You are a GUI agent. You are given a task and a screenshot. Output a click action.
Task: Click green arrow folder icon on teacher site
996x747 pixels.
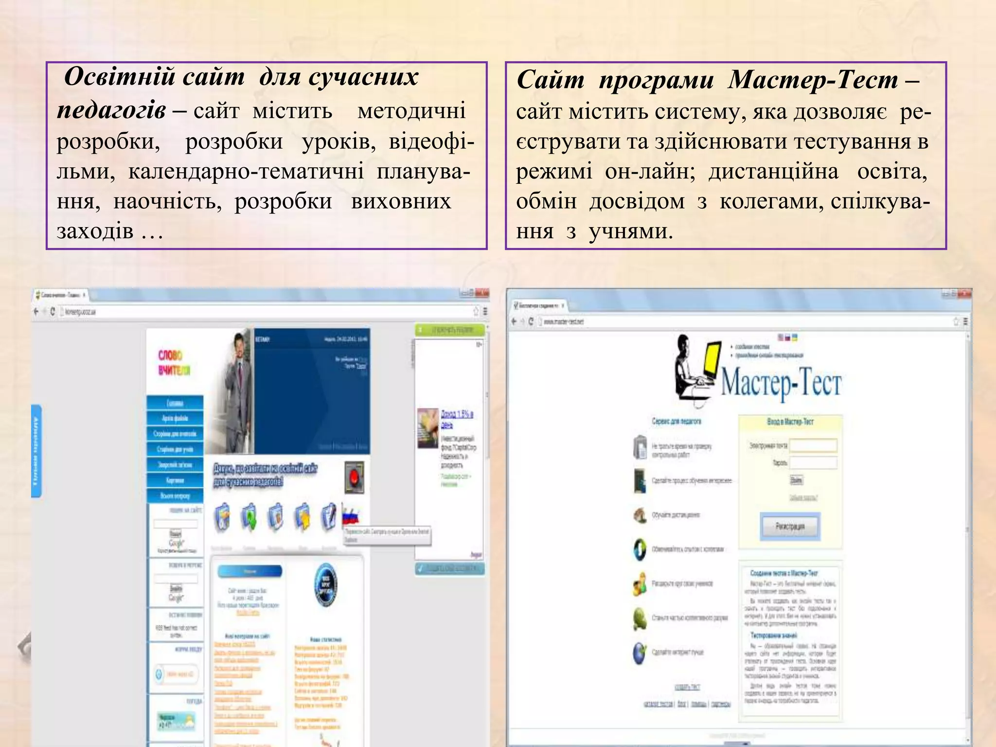pos(249,516)
